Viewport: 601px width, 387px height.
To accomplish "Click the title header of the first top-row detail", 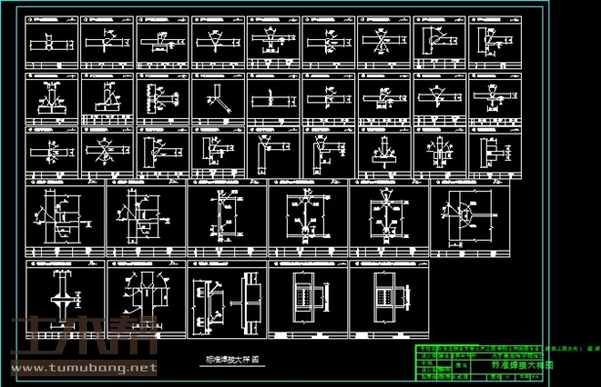I will point(52,19).
